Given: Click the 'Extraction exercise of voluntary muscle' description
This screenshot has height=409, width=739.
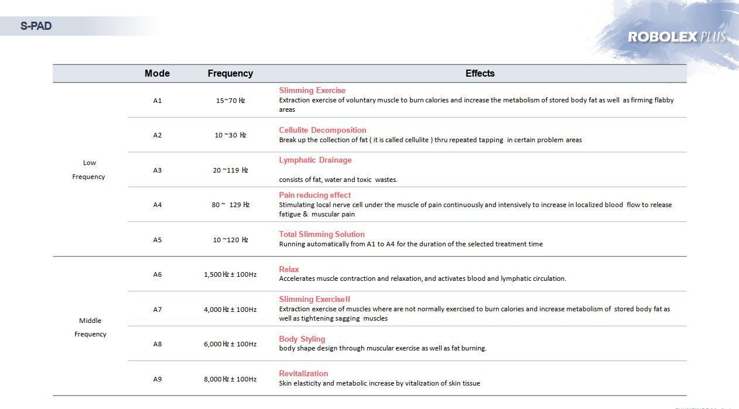Looking at the screenshot, I should (x=476, y=105).
